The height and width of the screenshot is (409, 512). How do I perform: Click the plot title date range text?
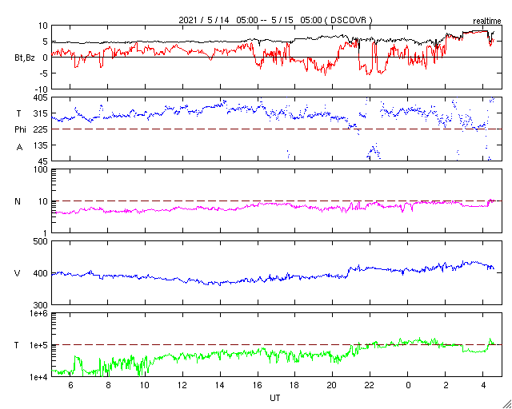point(275,20)
